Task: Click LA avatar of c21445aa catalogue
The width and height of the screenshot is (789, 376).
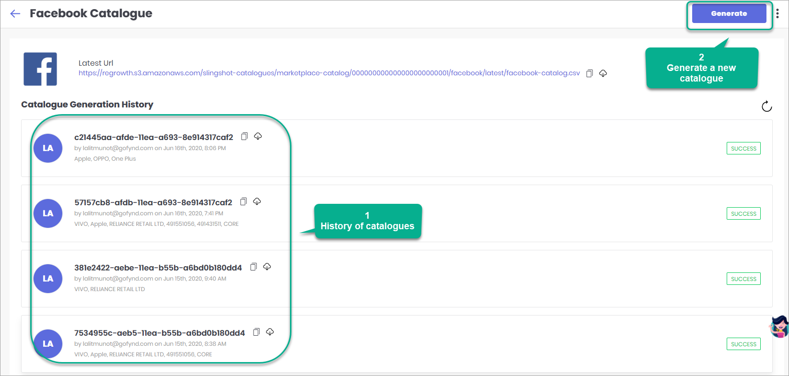Action: point(48,148)
